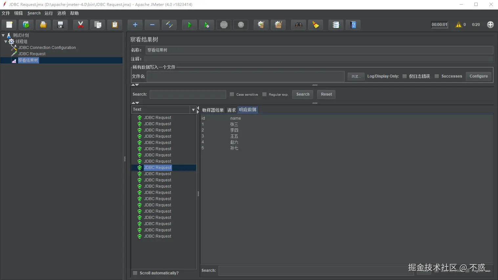Collapse the 线程组 tree node

click(x=6, y=41)
